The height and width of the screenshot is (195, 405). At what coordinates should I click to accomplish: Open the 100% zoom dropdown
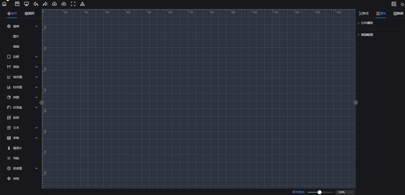click(344, 192)
